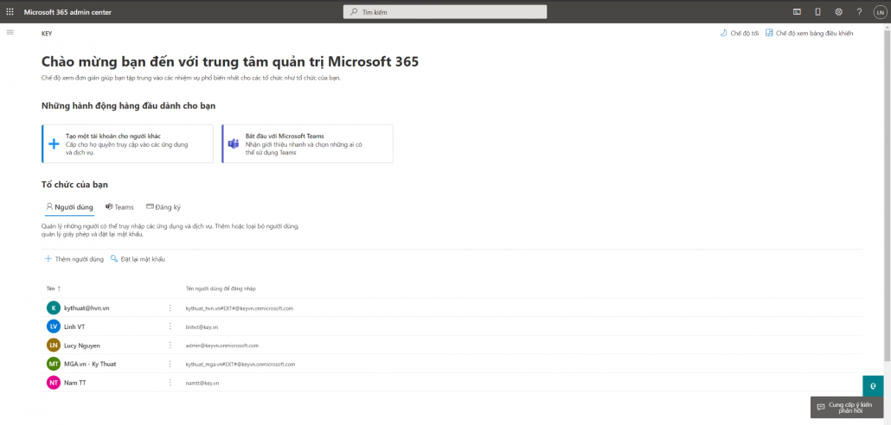Open the settings gear icon

(x=839, y=11)
